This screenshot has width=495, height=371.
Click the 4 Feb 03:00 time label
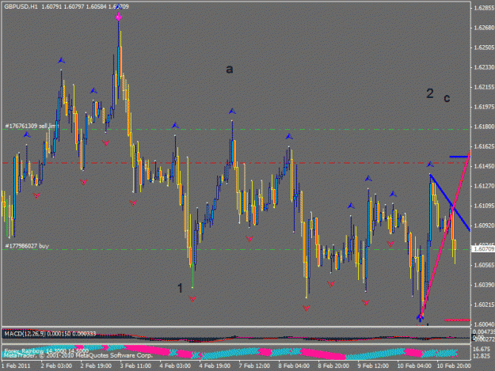coord(175,365)
